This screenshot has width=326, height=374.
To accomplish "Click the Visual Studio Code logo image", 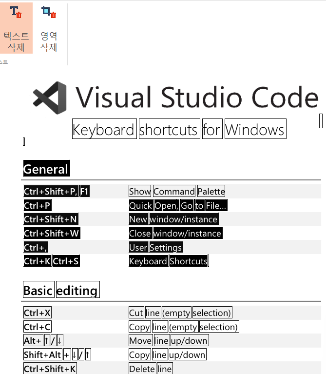I will click(50, 98).
